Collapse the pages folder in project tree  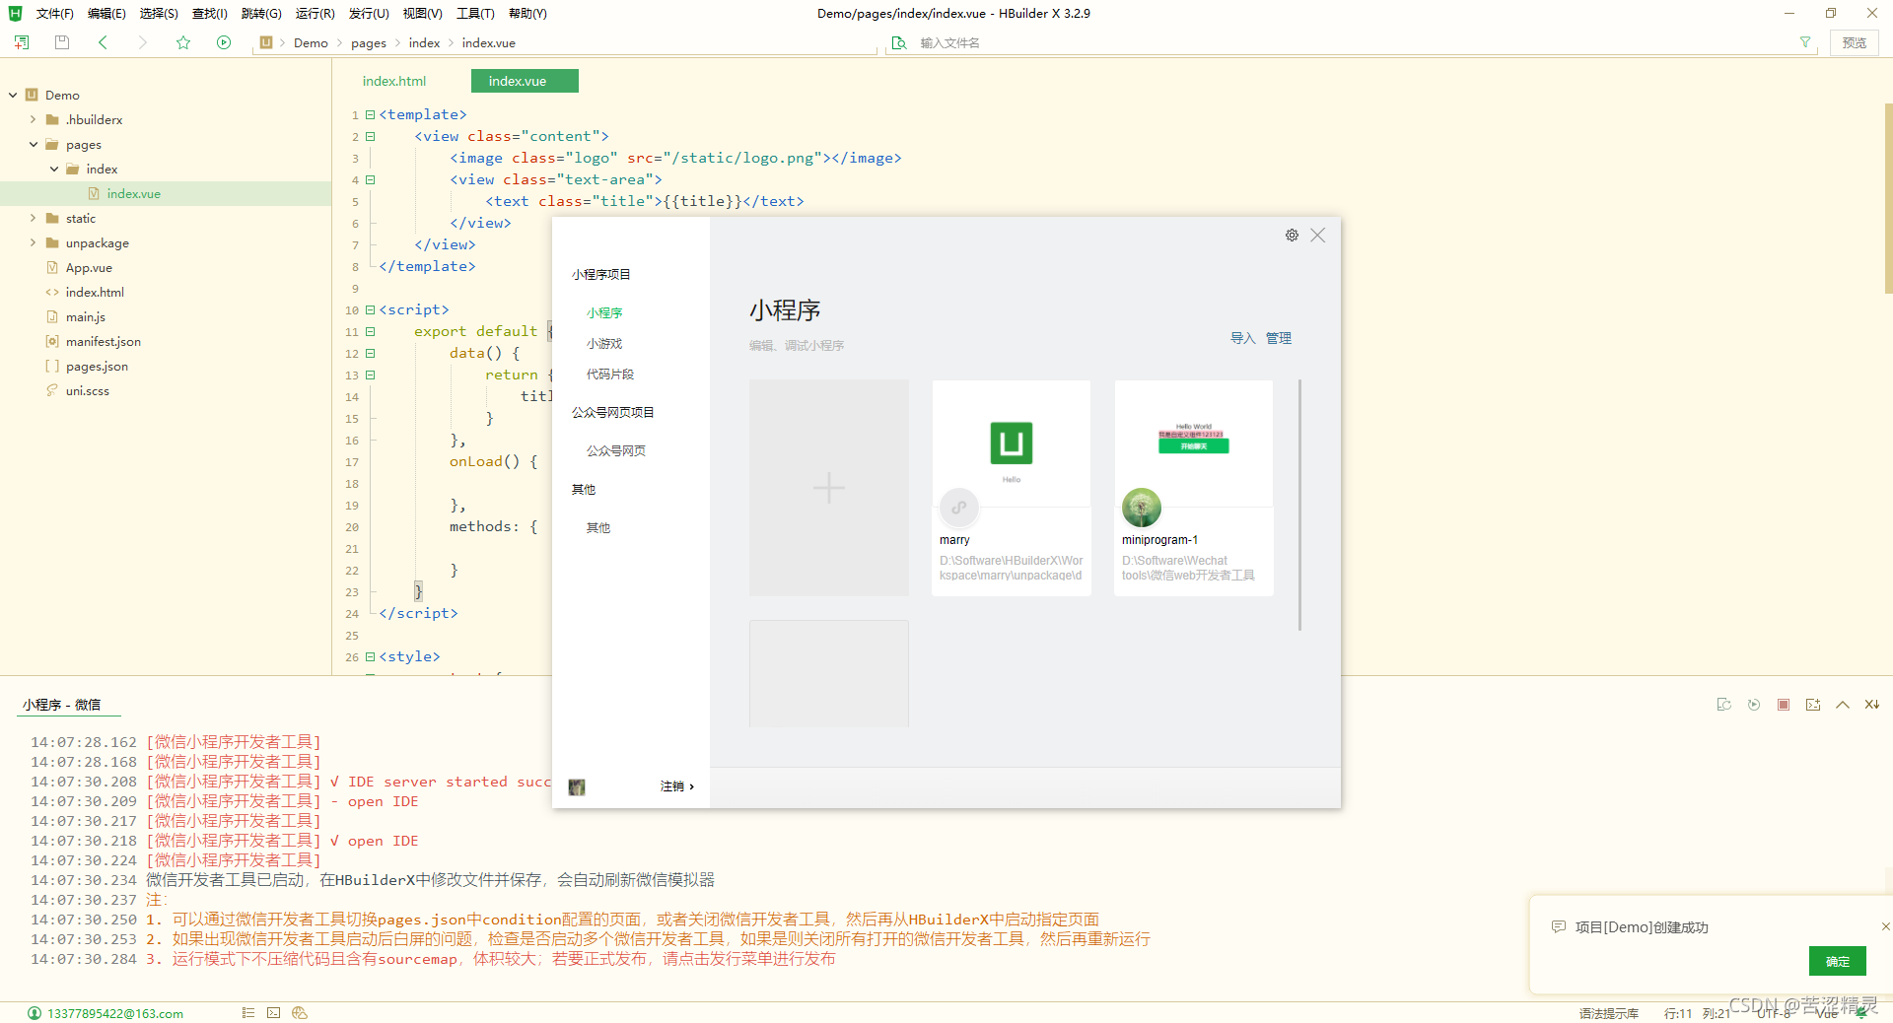tap(34, 144)
